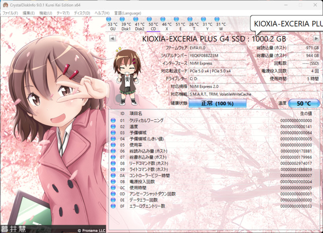Click the エラーログエントリー数 row name

click(x=147, y=206)
